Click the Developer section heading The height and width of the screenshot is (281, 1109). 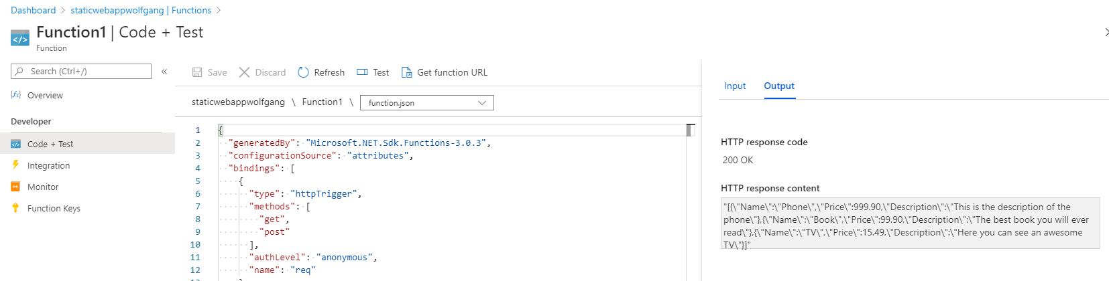click(31, 122)
